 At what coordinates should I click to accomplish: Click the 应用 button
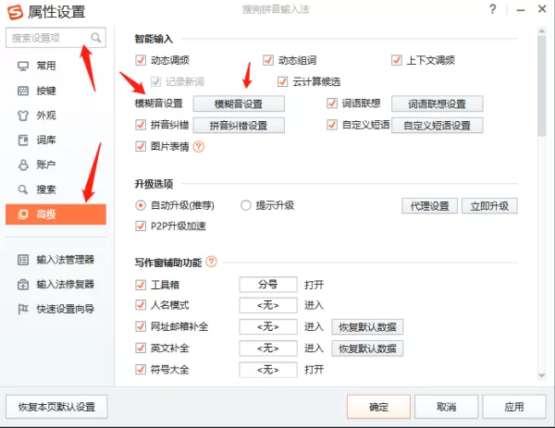tap(514, 407)
